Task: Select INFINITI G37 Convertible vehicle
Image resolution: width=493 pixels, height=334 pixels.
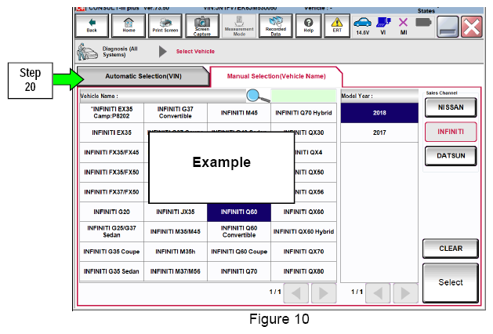Action: click(176, 113)
